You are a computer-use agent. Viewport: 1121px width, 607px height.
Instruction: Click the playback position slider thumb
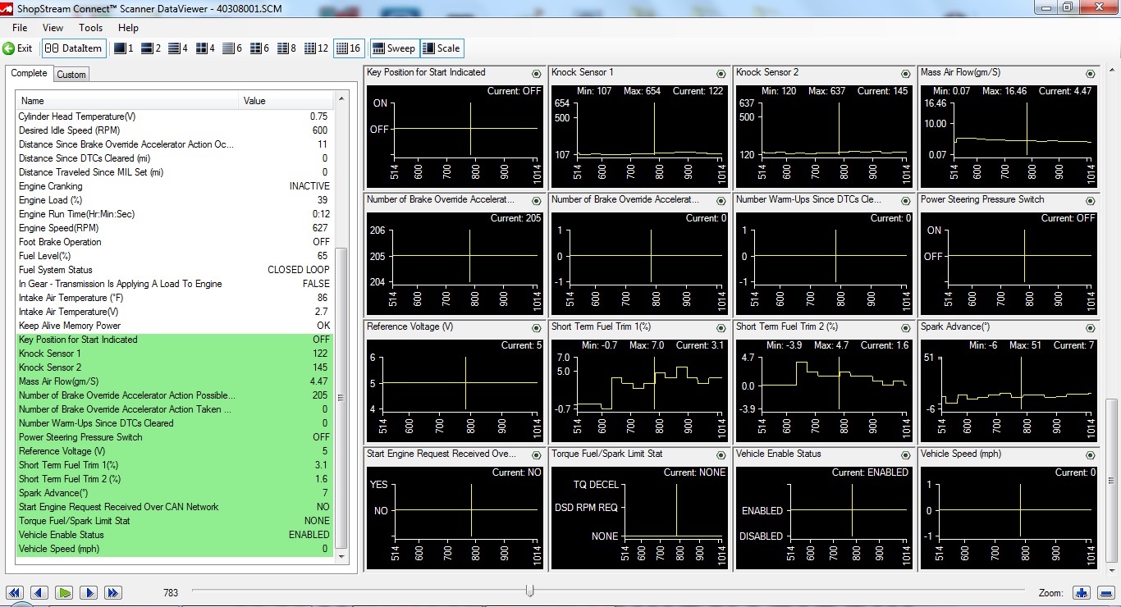[x=530, y=591]
